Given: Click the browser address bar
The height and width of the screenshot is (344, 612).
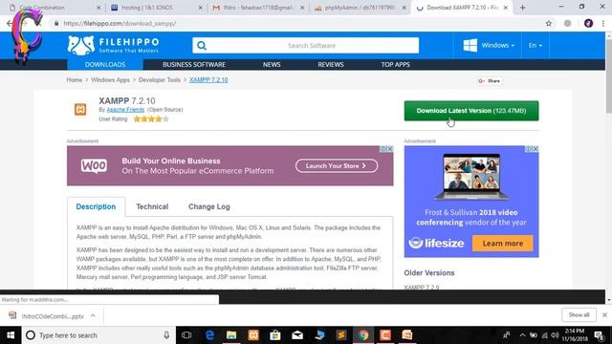Looking at the screenshot, I should click(296, 23).
